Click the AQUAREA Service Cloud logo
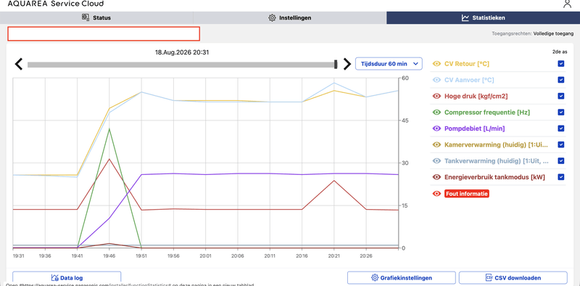Viewport: 580px width, 286px height. (56, 4)
